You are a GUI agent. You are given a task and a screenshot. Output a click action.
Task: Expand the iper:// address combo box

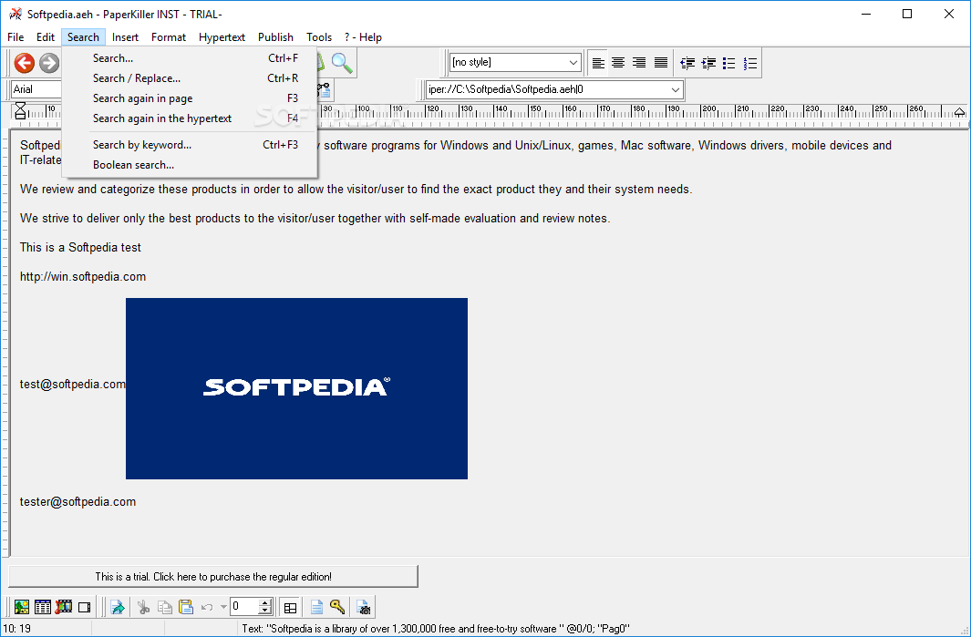(x=675, y=89)
